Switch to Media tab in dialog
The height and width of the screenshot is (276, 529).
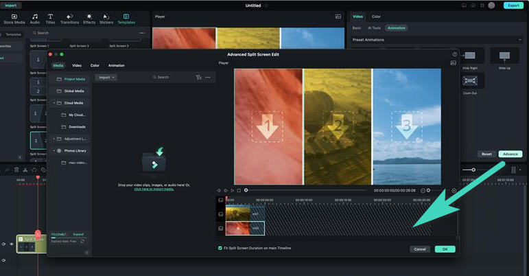point(58,65)
